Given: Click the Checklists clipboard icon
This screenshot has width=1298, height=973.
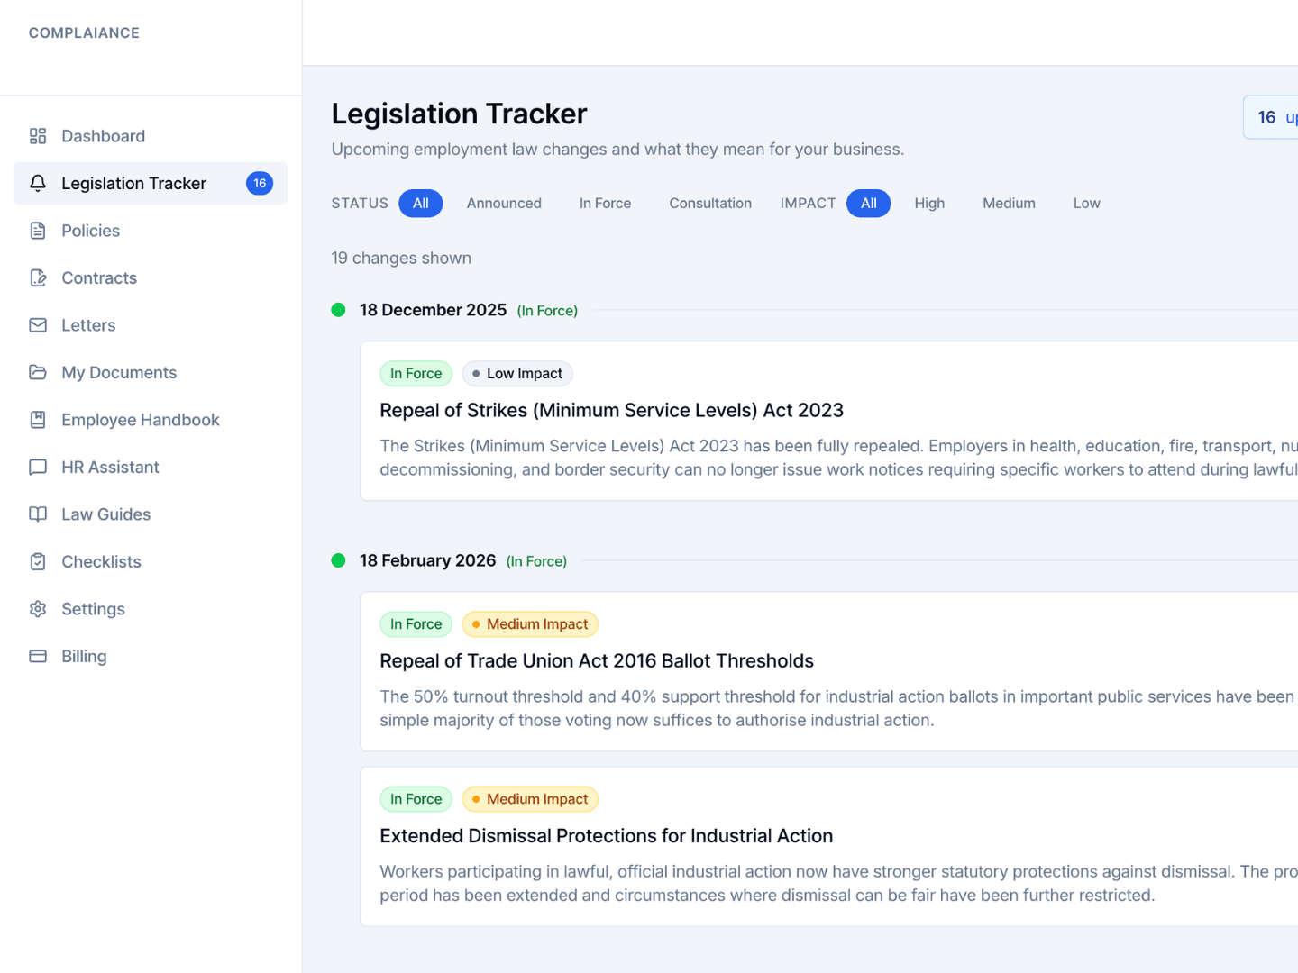Looking at the screenshot, I should tap(38, 561).
